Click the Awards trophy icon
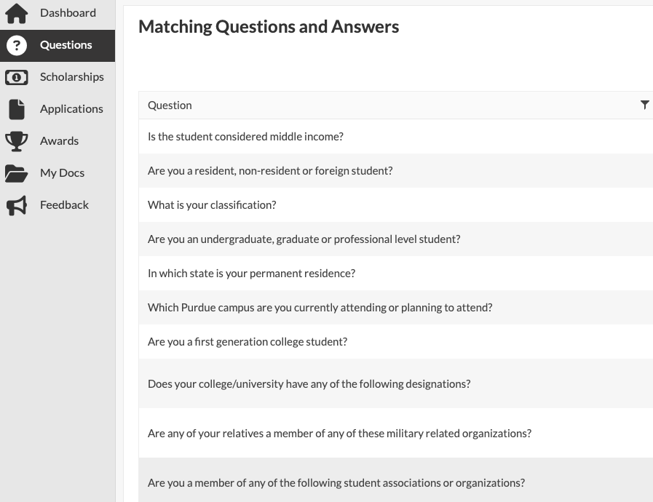Image resolution: width=653 pixels, height=502 pixels. click(x=16, y=141)
